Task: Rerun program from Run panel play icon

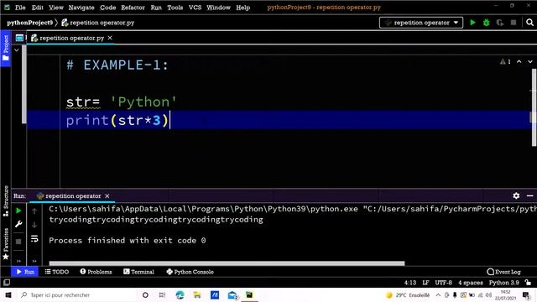Action: coord(18,211)
